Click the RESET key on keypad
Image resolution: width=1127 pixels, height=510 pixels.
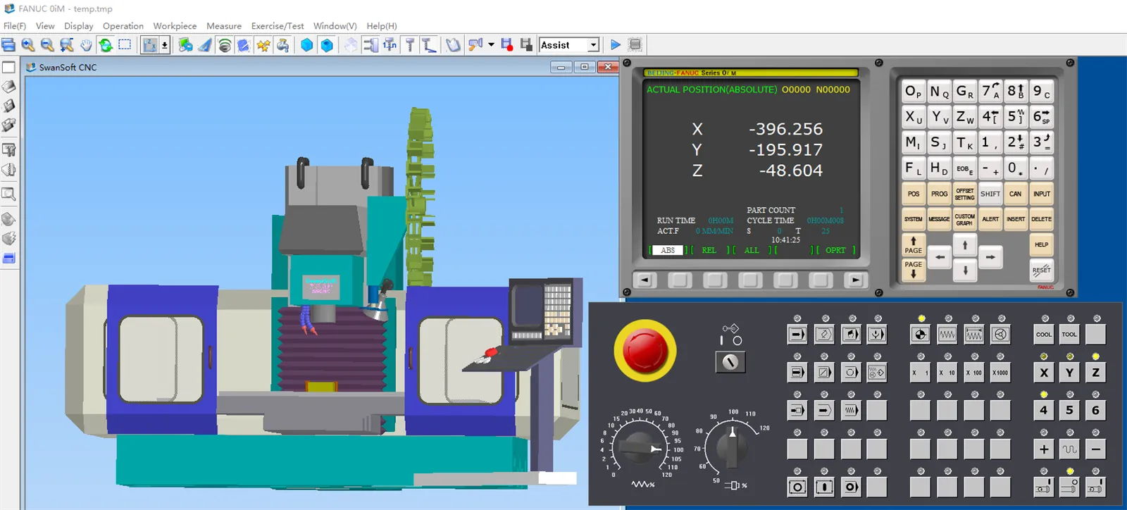click(x=1041, y=270)
